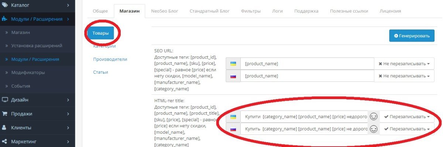The image size is (443, 147).
Task: Focus the Купить title template field
Action: pos(304,129)
